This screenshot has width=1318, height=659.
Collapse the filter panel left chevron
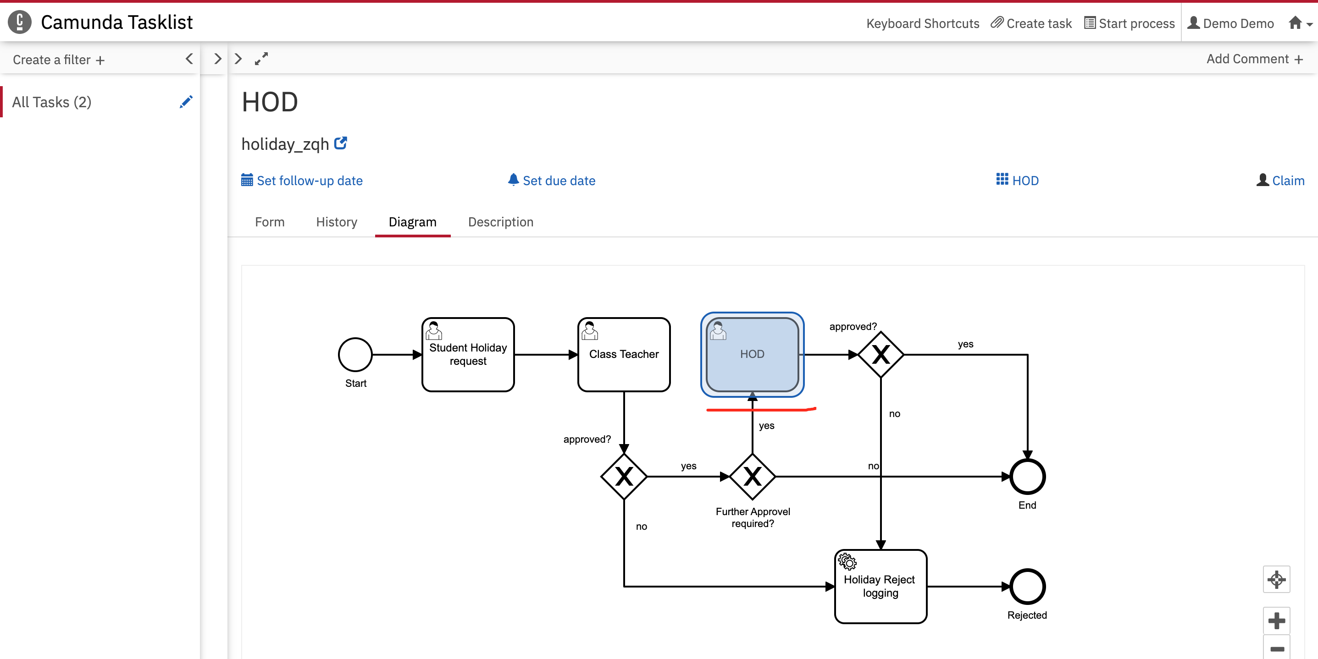coord(189,59)
